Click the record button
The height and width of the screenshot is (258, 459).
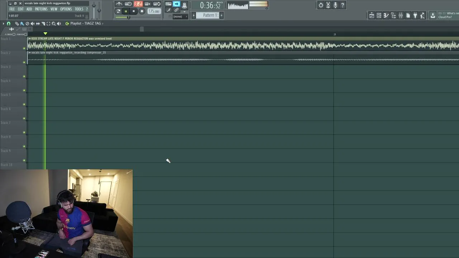tap(142, 11)
